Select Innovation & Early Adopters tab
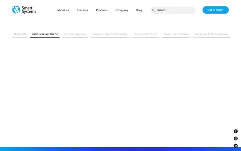241x151 pixels. click(x=211, y=34)
